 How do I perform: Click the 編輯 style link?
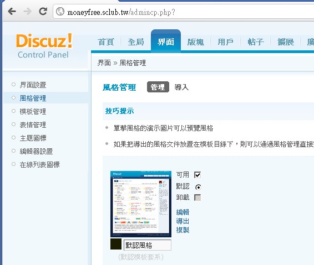pyautogui.click(x=183, y=212)
